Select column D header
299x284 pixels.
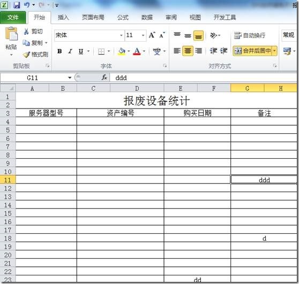137,88
